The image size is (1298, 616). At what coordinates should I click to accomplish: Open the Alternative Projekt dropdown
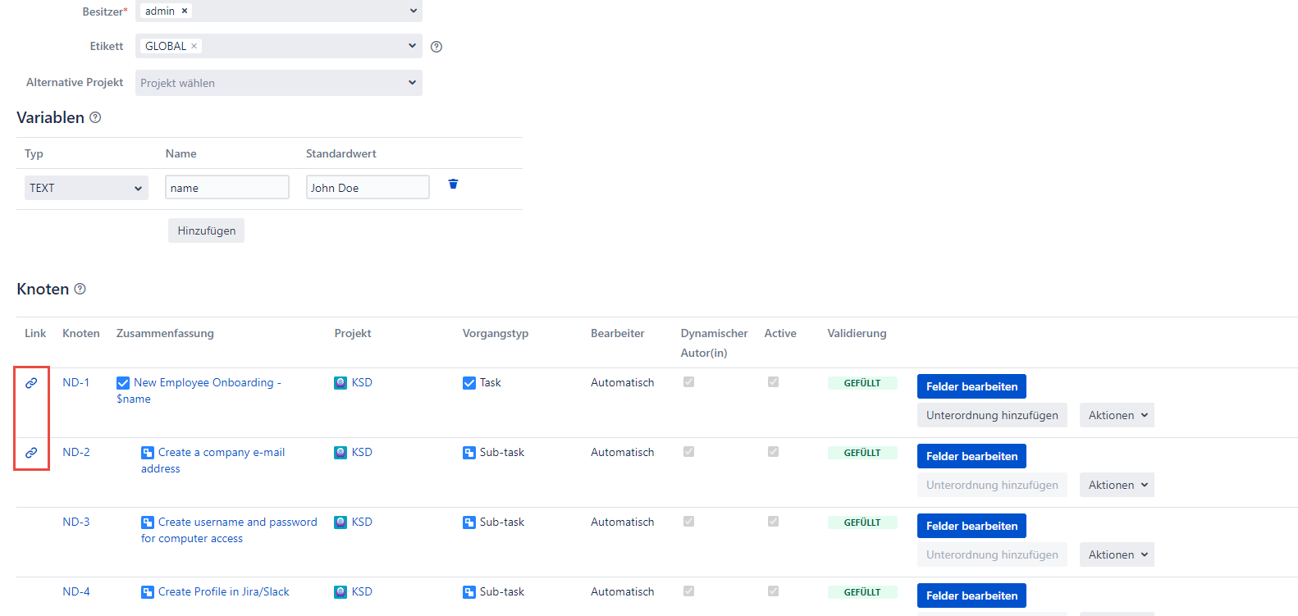[x=278, y=83]
